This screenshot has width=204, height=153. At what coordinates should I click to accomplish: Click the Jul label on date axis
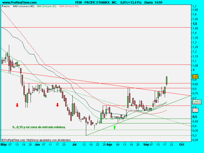(x=74, y=145)
